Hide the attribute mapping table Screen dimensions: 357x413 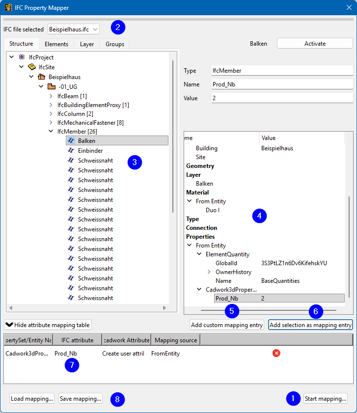pyautogui.click(x=48, y=325)
